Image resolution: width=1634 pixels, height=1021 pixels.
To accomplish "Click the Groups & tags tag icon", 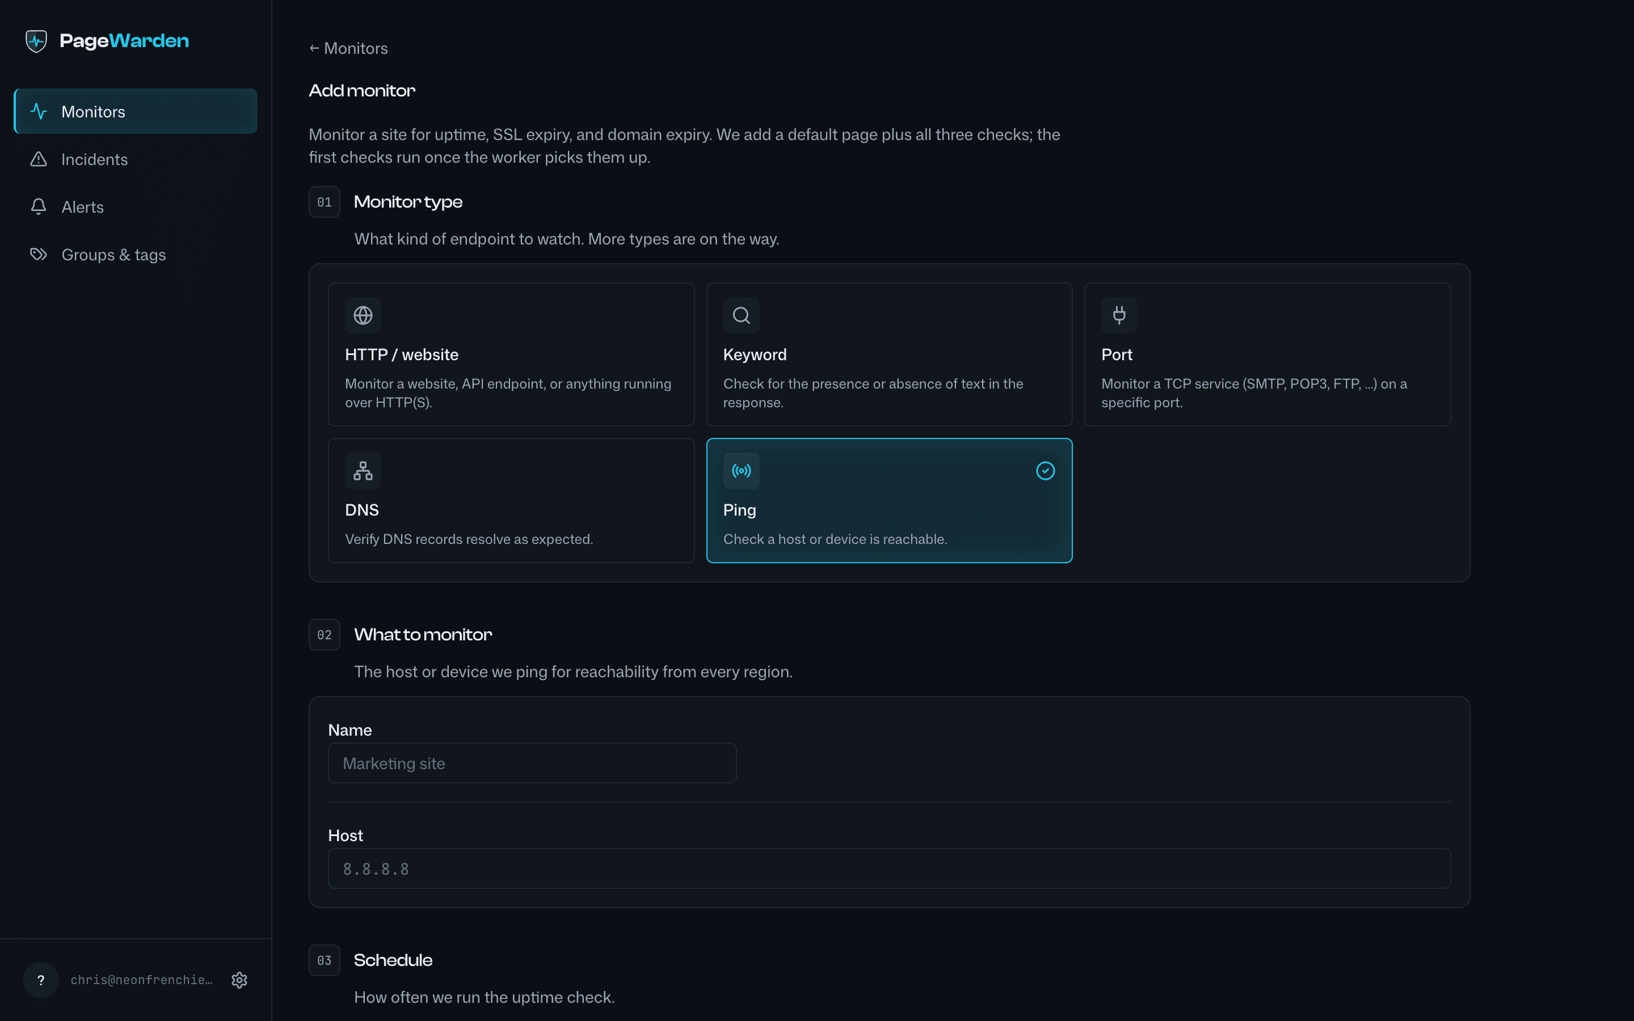I will tap(39, 255).
